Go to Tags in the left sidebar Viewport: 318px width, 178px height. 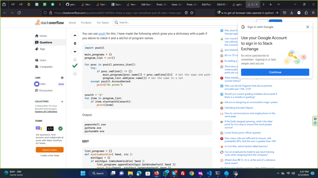pos(42,49)
